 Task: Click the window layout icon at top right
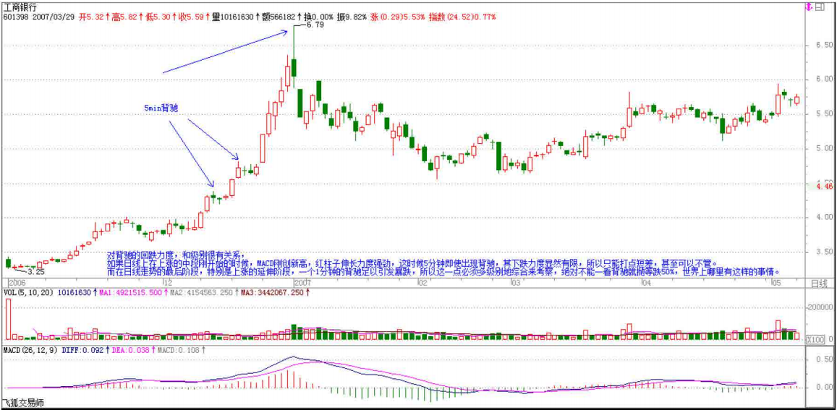(x=820, y=7)
